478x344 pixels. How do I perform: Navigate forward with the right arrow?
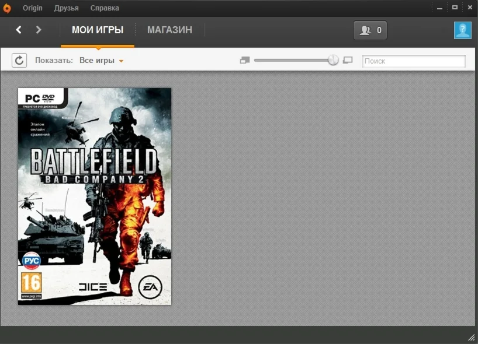[x=39, y=29]
